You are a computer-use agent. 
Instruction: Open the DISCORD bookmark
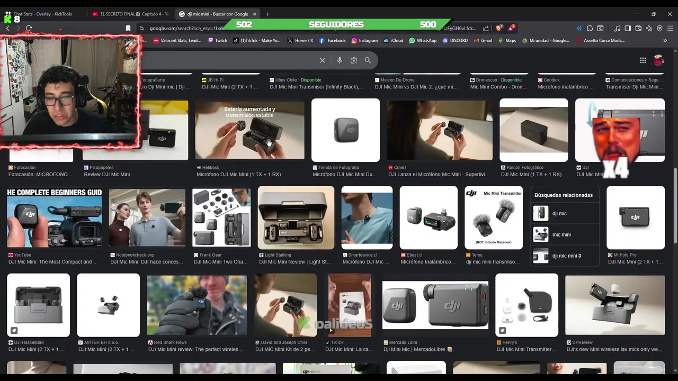click(455, 40)
